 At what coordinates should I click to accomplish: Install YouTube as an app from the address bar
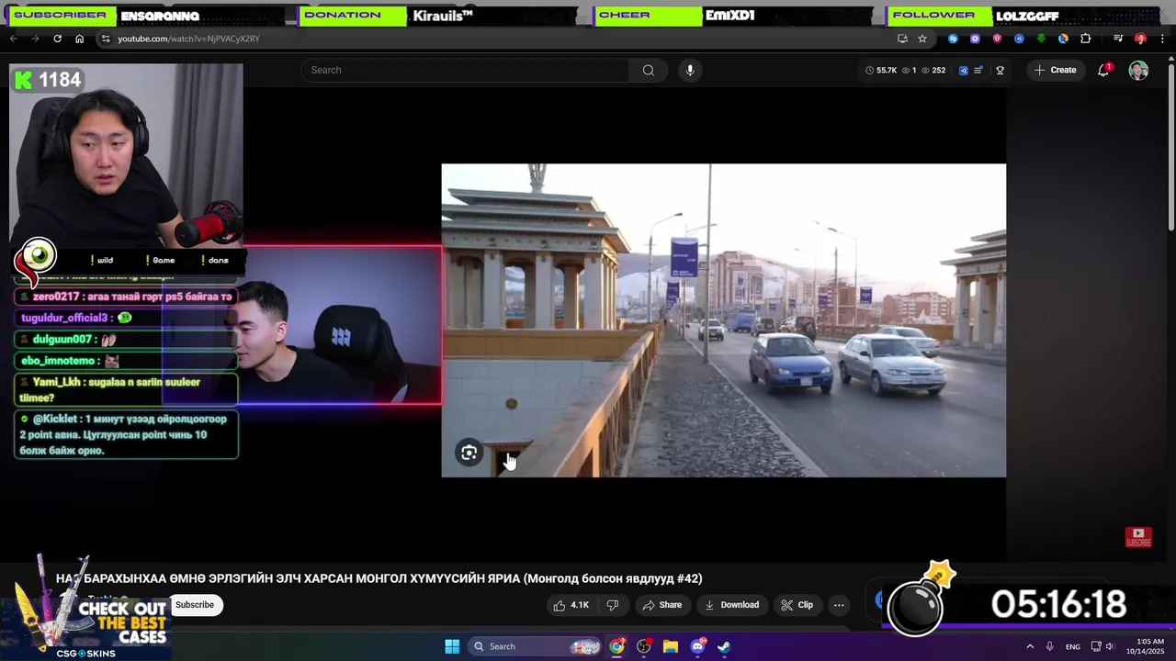[x=902, y=39]
